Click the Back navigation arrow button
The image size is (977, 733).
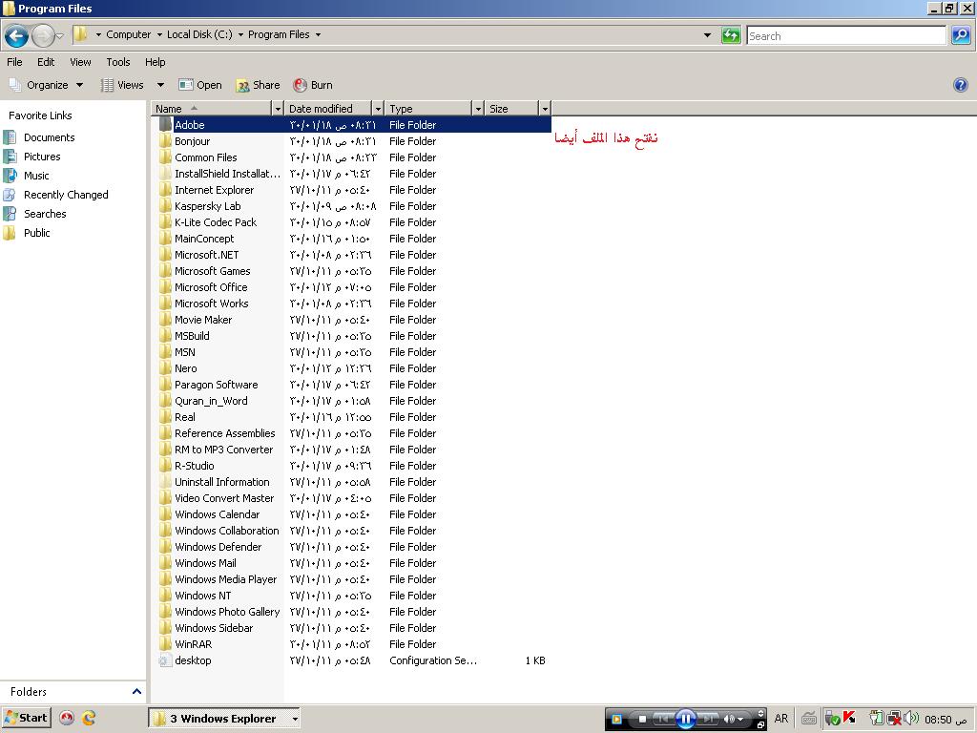[16, 36]
